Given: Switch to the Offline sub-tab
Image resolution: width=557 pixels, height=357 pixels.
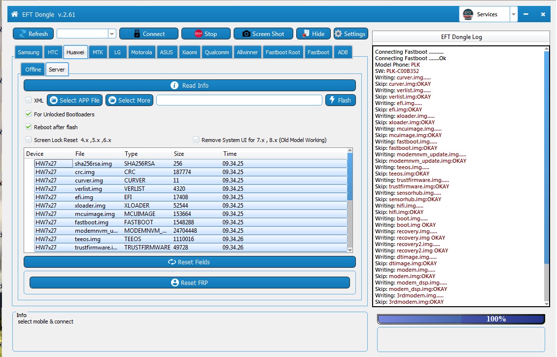Looking at the screenshot, I should coord(33,69).
